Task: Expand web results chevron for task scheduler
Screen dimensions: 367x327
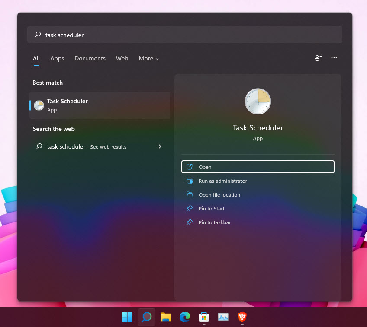Action: tap(160, 146)
